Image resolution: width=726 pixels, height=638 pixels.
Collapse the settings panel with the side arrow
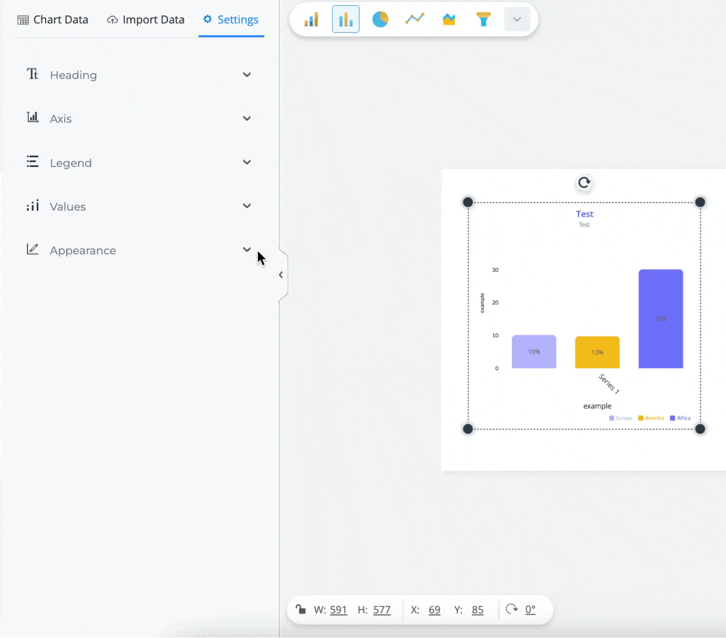281,274
